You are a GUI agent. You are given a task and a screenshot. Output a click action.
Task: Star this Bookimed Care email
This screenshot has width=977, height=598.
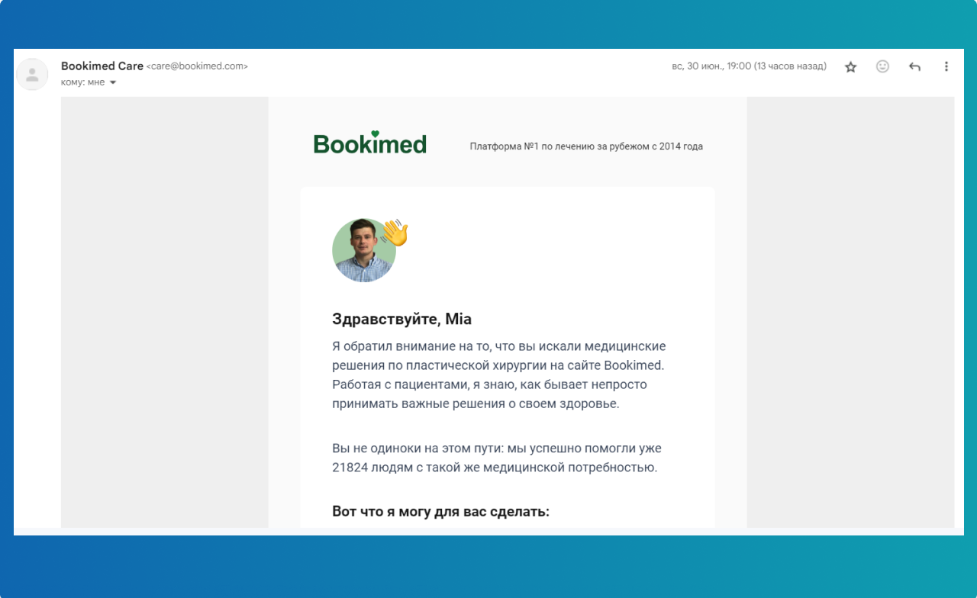pos(850,67)
